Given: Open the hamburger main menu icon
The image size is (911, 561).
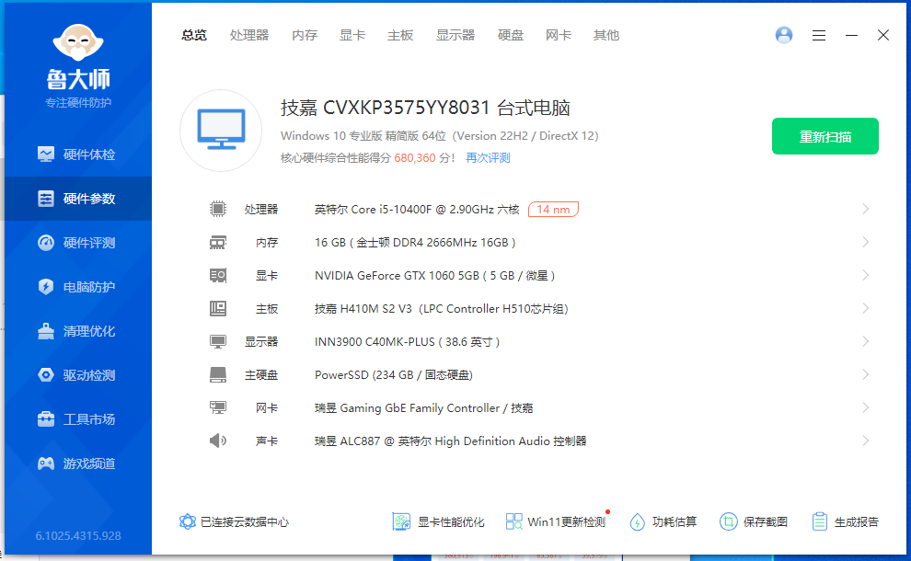Looking at the screenshot, I should coord(819,35).
